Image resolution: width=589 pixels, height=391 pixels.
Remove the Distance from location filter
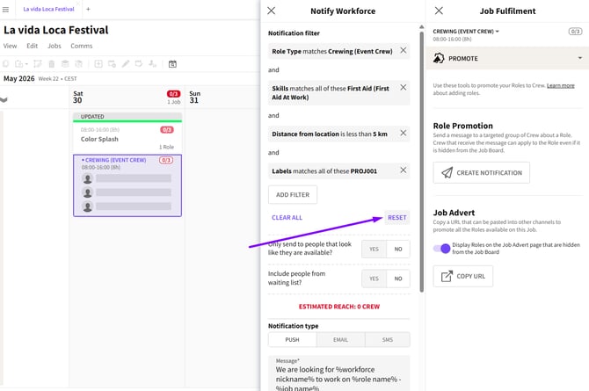click(403, 133)
